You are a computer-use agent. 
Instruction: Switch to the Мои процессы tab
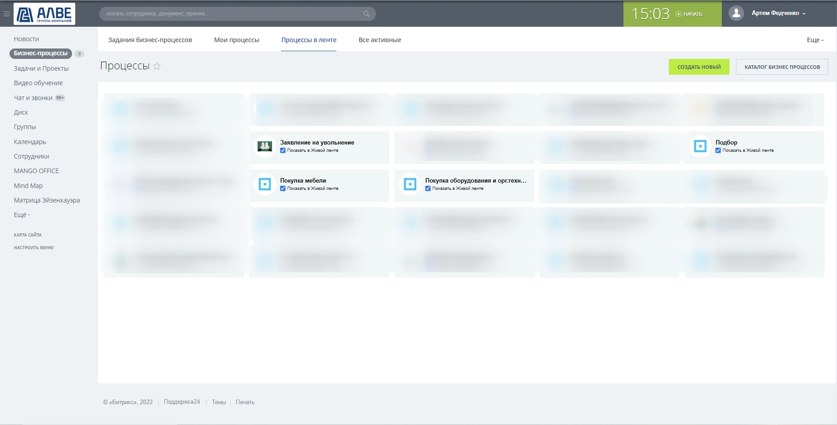236,40
